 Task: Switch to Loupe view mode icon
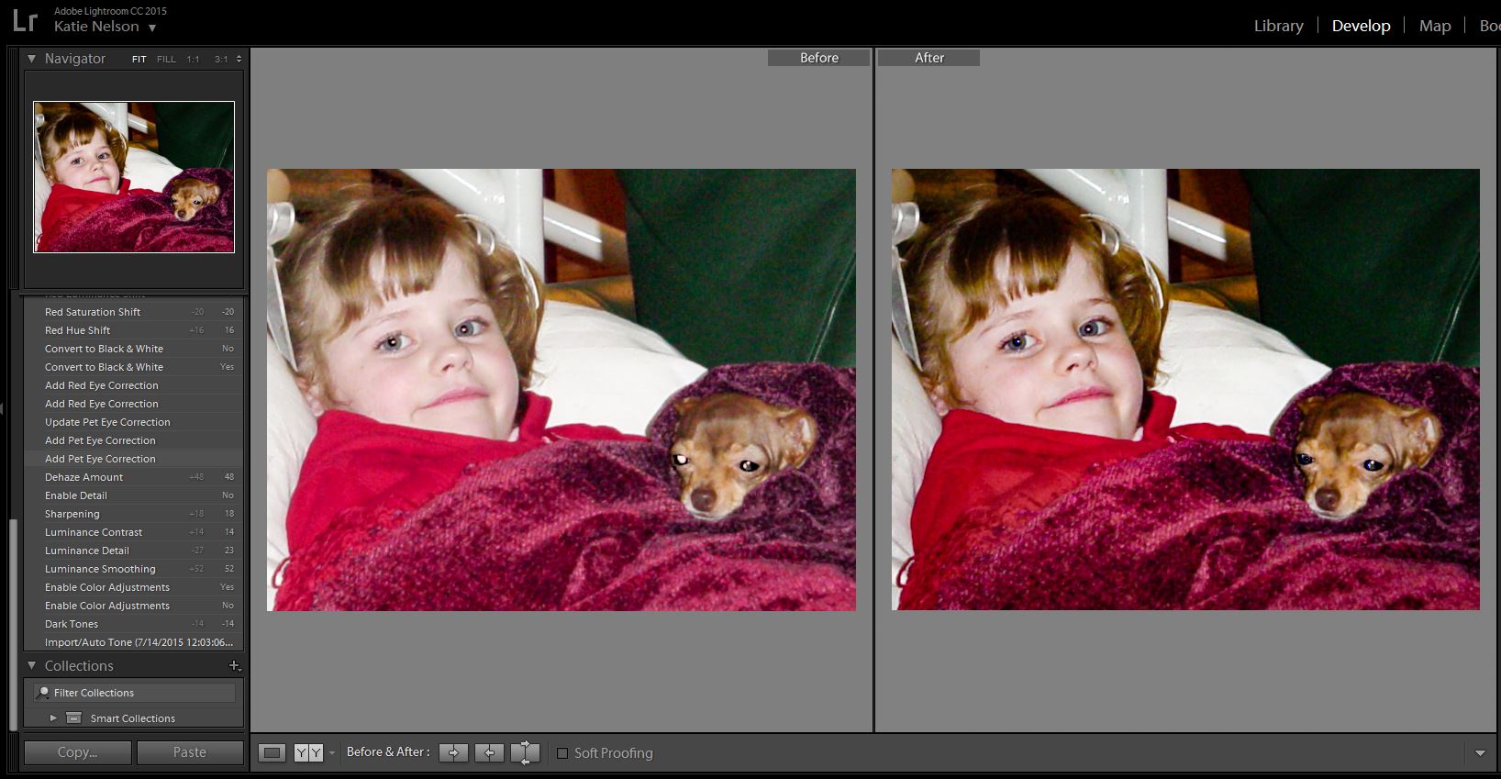[272, 752]
